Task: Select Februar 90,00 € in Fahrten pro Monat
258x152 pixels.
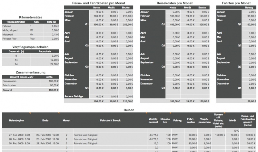Action: click(x=249, y=16)
